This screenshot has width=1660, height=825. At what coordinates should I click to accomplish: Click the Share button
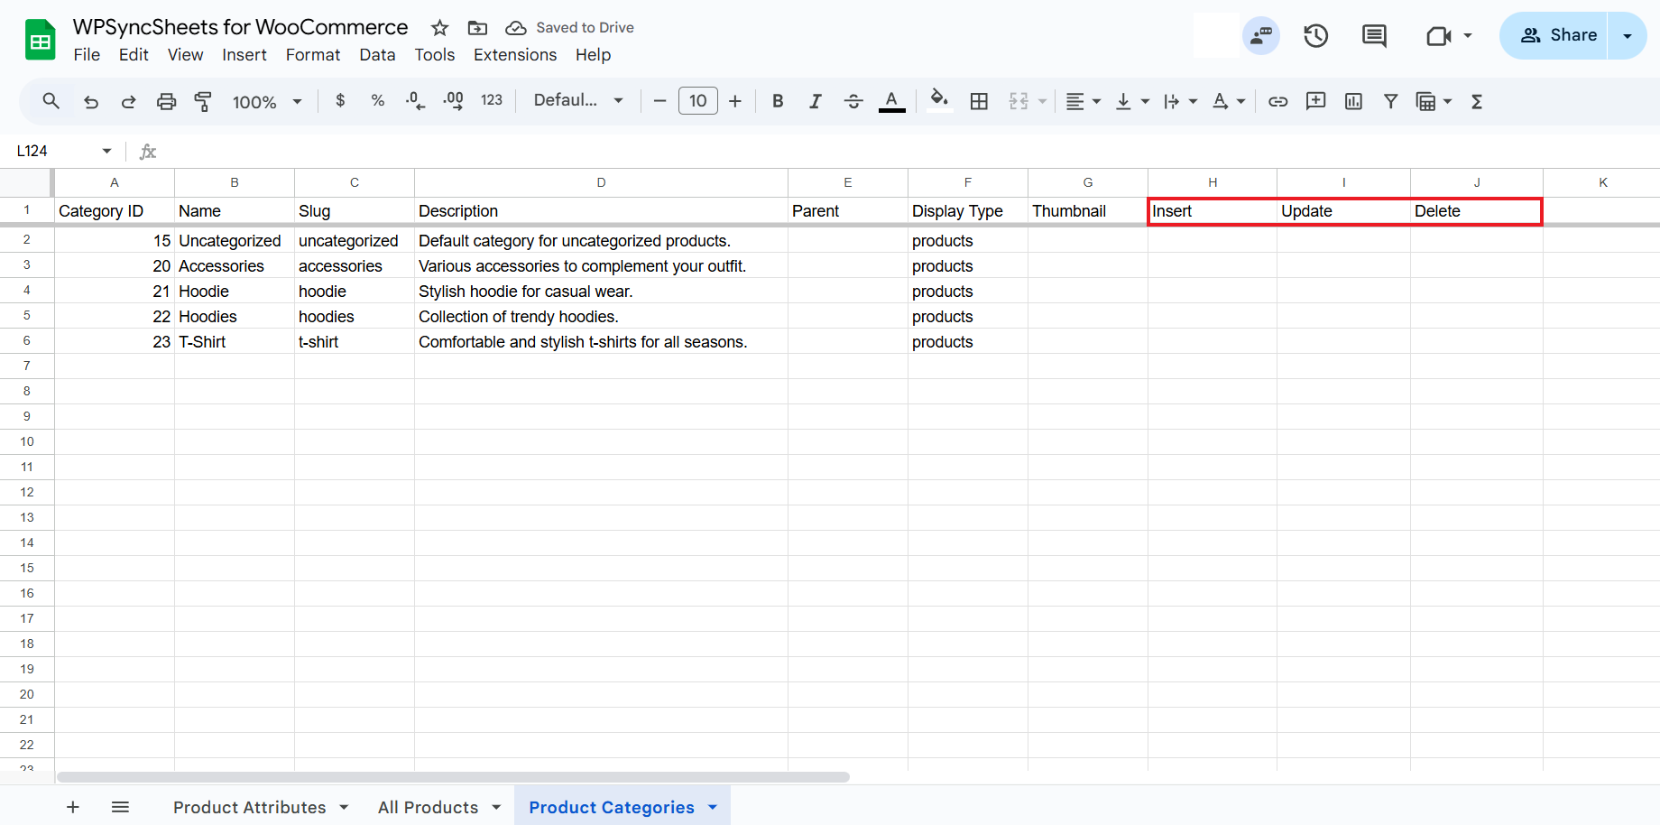[x=1554, y=36]
